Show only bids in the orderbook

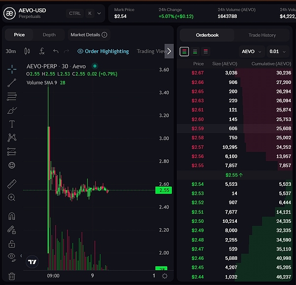(195, 51)
